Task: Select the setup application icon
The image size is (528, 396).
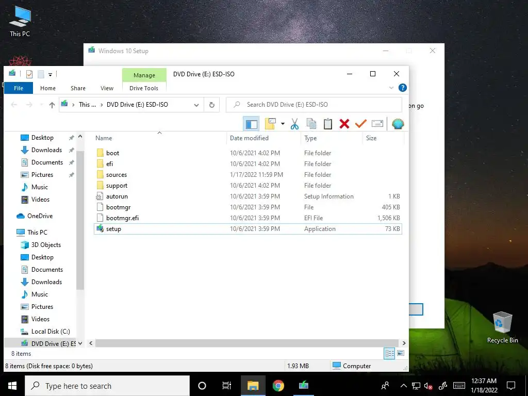Action: (100, 228)
